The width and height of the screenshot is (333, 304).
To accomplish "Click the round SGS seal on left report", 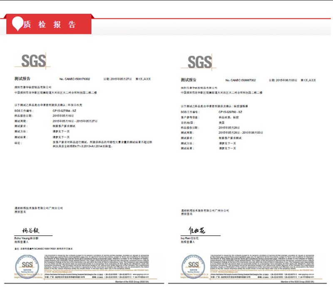I will pyautogui.click(x=27, y=267).
